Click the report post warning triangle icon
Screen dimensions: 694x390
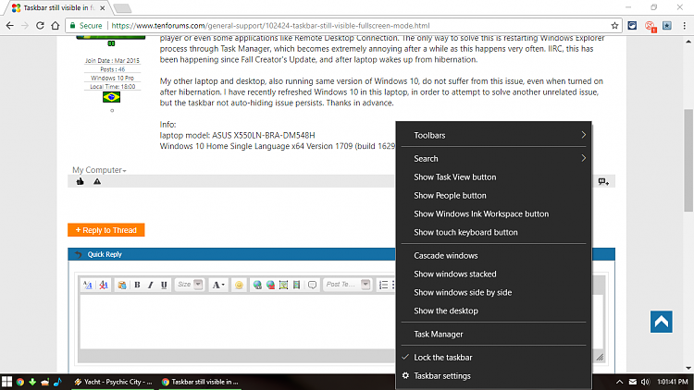(97, 181)
